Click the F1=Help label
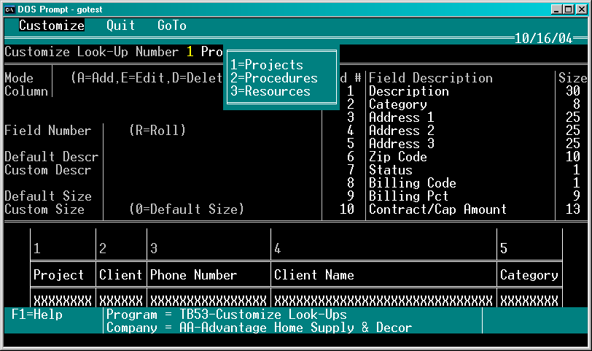Image resolution: width=592 pixels, height=351 pixels. click(x=37, y=315)
